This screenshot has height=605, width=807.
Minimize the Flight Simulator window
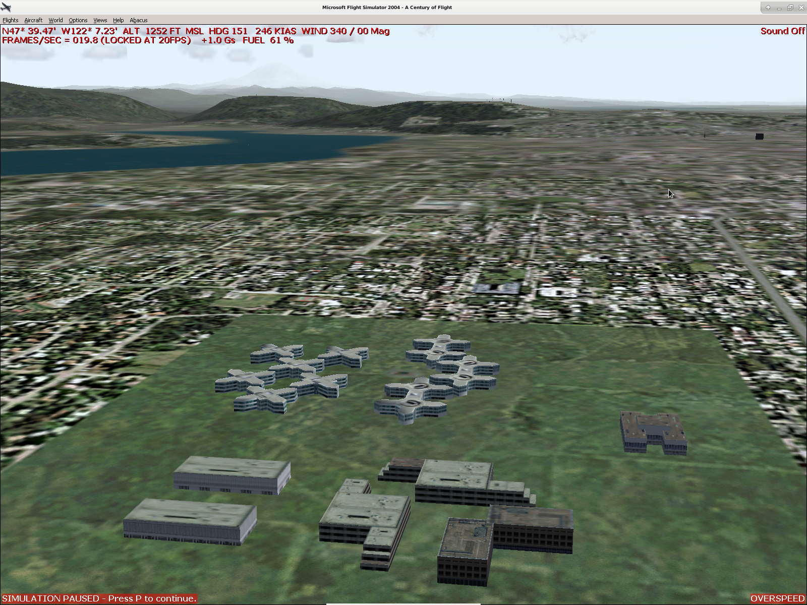click(779, 8)
